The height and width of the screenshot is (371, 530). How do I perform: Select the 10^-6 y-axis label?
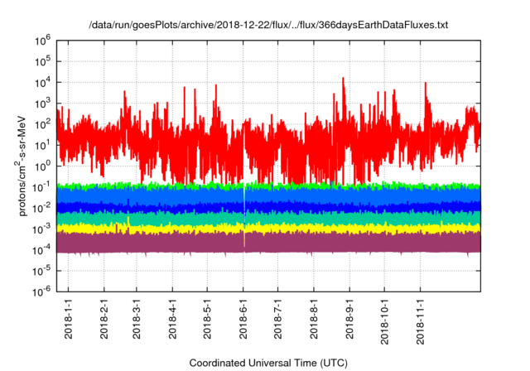point(41,291)
